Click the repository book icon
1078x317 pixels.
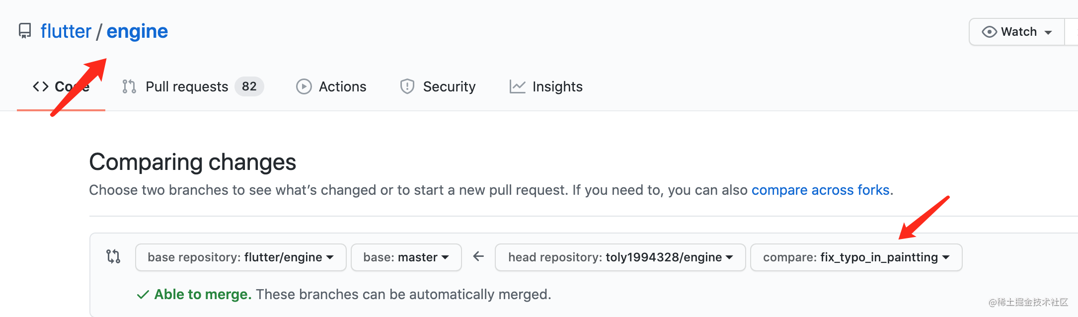[25, 31]
